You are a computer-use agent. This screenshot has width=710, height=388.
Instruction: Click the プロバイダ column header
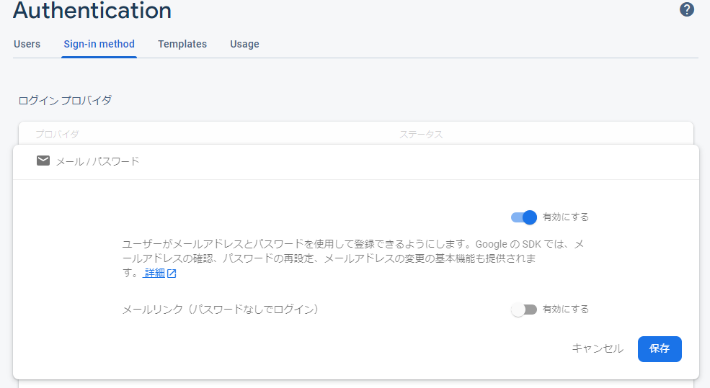click(58, 135)
